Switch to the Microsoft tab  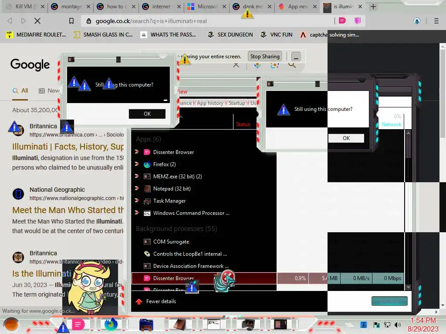(207, 7)
